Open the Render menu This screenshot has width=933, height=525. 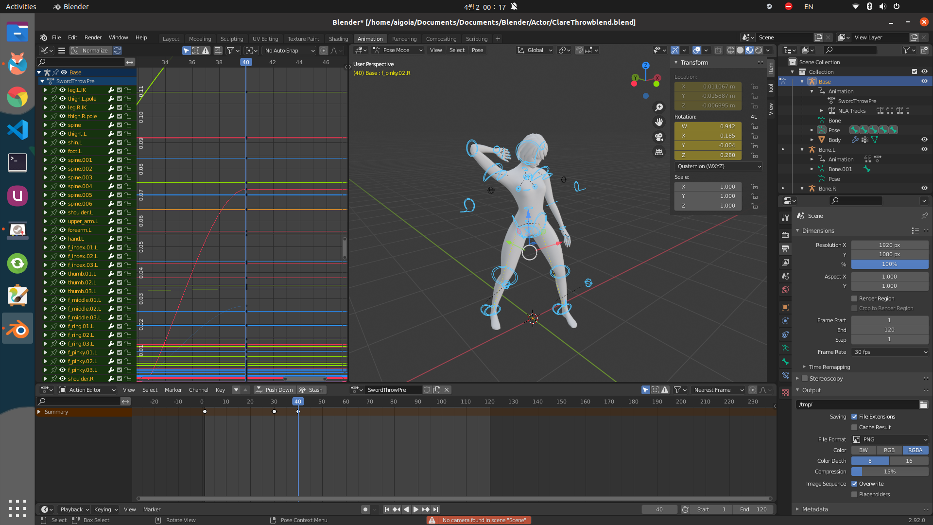pyautogui.click(x=93, y=37)
